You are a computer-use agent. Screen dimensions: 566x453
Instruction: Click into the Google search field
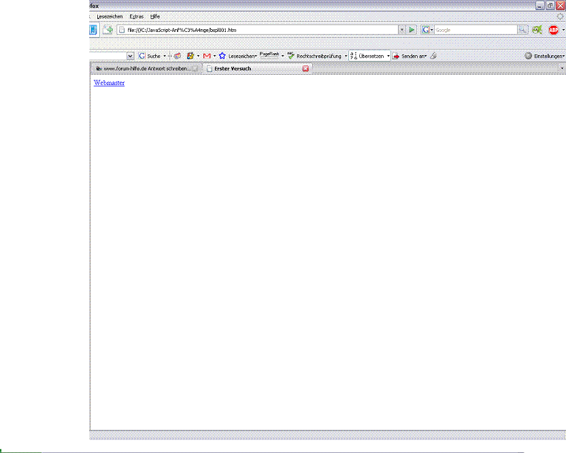[475, 30]
